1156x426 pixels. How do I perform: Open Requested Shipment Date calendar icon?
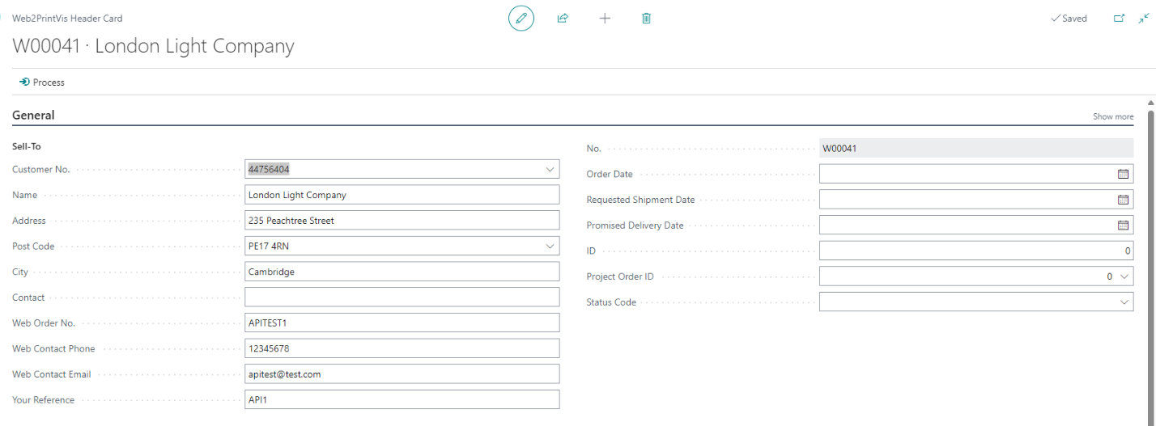pos(1123,200)
